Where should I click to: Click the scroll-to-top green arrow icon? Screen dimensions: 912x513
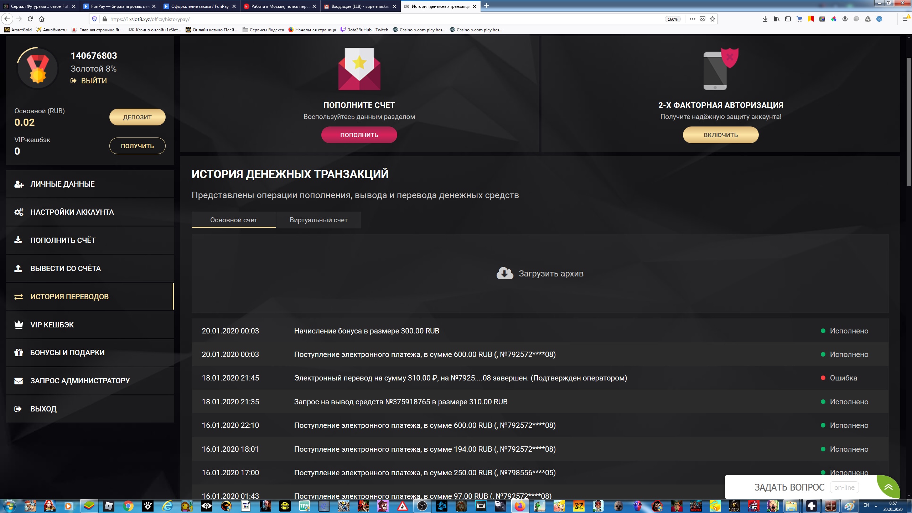[x=888, y=487]
